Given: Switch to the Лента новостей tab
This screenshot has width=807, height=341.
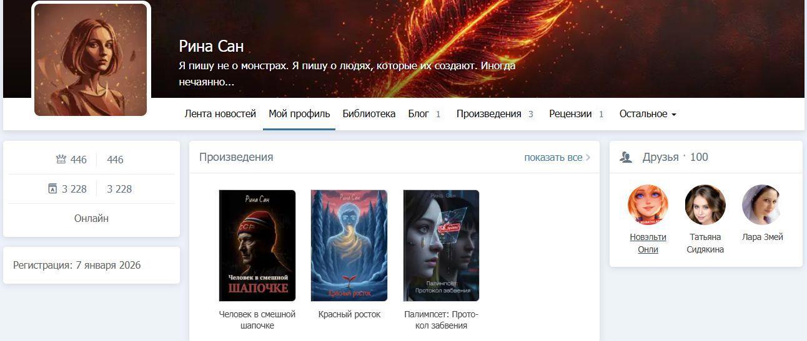Looking at the screenshot, I should pos(220,114).
